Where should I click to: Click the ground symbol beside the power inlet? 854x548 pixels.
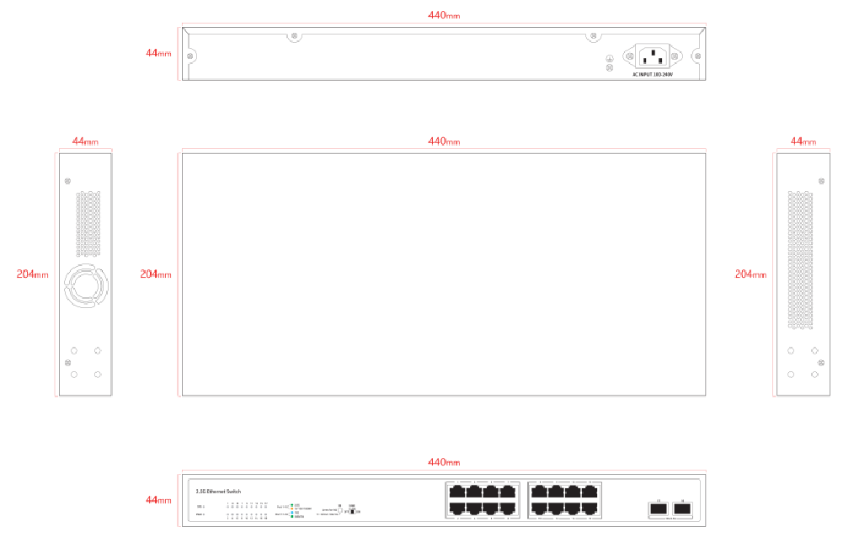pyautogui.click(x=610, y=59)
